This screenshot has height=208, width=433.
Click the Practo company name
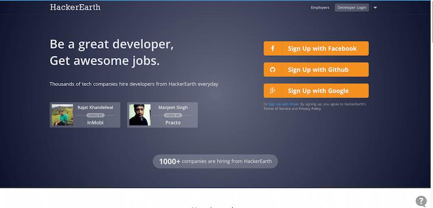173,122
